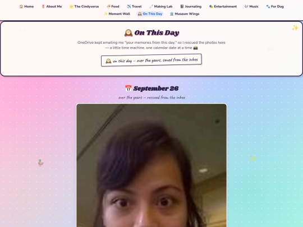Open the Home nav link
The height and width of the screenshot is (227, 303).
click(x=26, y=7)
